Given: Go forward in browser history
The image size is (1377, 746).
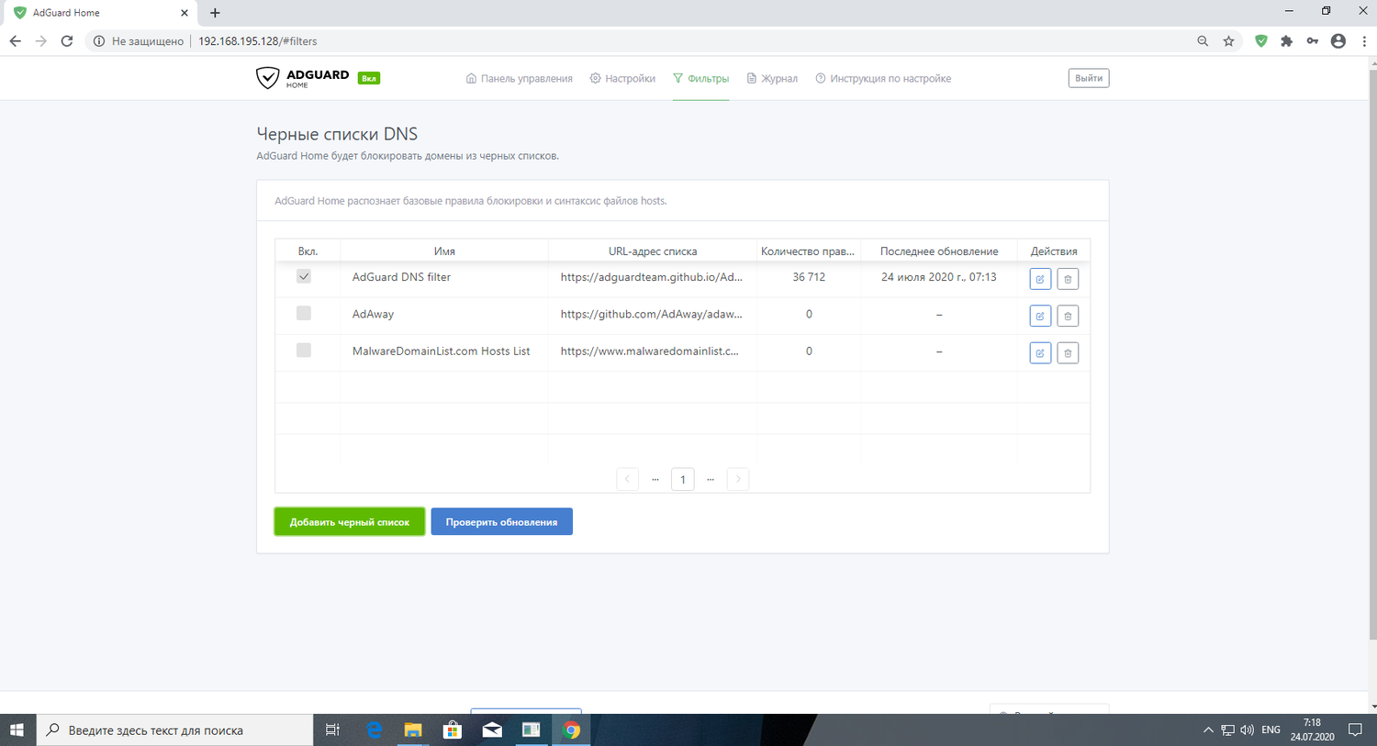Looking at the screenshot, I should 41,41.
